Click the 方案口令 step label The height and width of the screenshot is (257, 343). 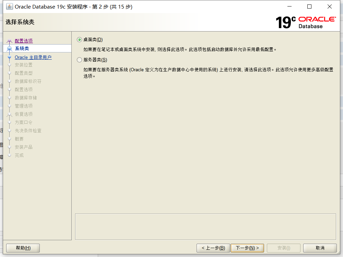tap(24, 122)
